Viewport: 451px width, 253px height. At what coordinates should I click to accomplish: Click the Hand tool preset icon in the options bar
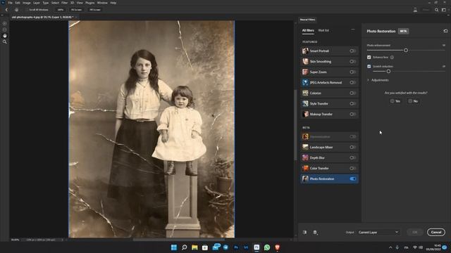[x=16, y=10]
